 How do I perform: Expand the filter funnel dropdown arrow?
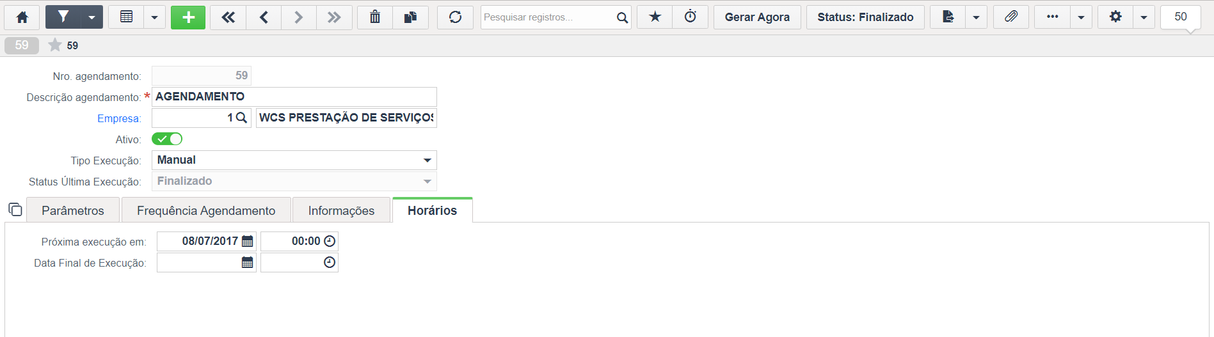pos(92,17)
